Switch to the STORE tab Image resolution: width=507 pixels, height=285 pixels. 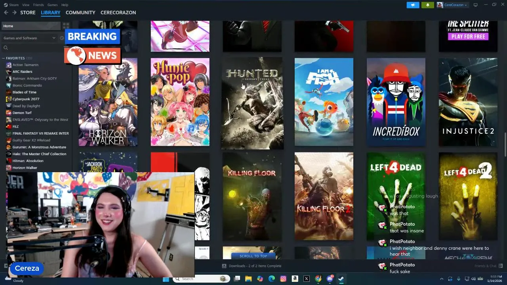tap(28, 13)
